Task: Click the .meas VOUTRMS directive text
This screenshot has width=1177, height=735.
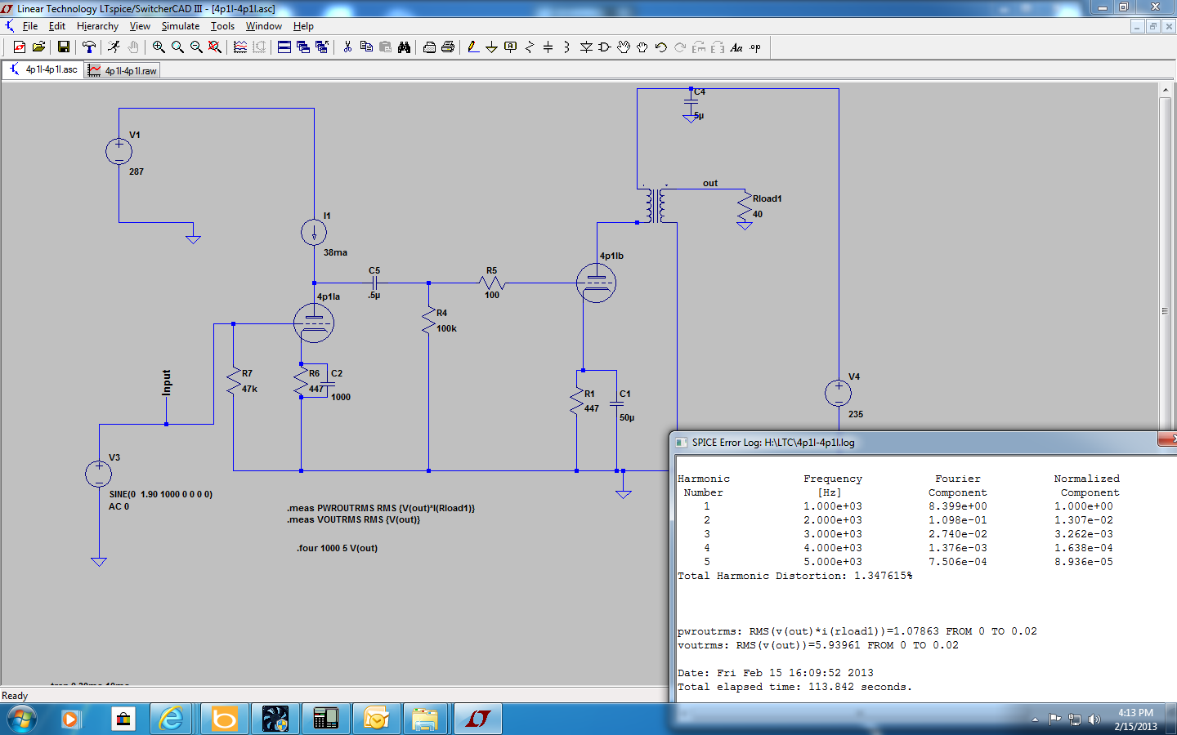Action: point(354,519)
